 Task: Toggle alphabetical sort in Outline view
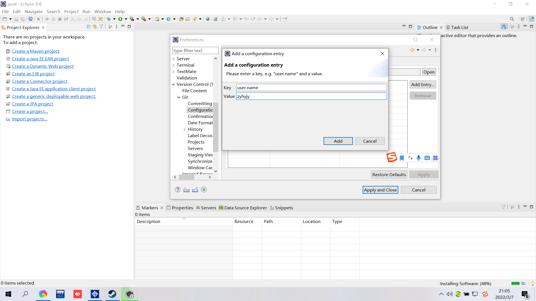[504, 27]
